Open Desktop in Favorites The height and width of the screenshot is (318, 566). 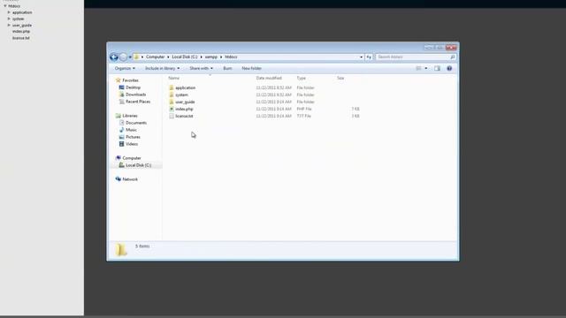click(130, 87)
